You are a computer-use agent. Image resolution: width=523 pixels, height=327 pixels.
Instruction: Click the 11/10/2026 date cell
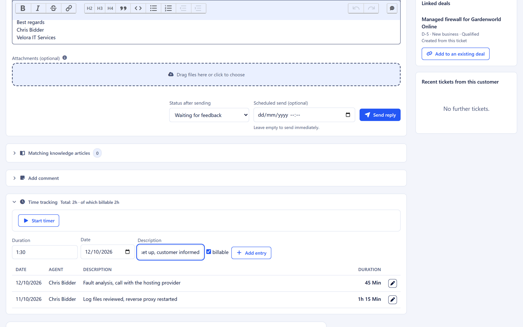(x=29, y=299)
